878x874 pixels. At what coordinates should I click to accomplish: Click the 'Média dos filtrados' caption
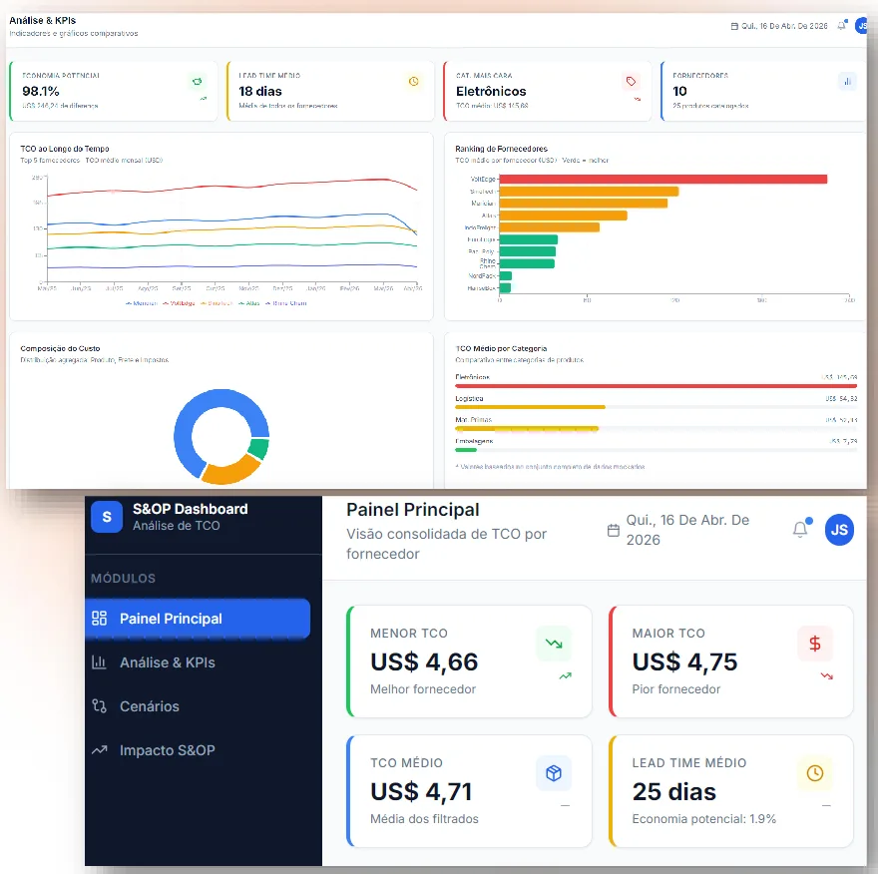tap(424, 818)
